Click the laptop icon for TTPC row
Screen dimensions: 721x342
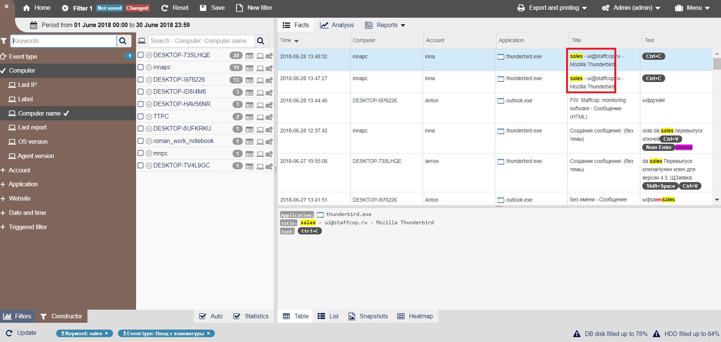tap(260, 117)
